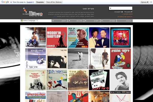Enable the discography search checkbox

(122, 12)
